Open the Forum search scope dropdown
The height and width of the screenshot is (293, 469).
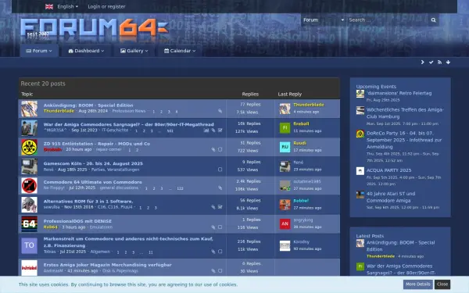(323, 20)
